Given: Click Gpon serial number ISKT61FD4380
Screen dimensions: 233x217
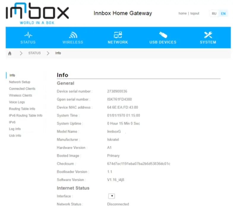Looking at the screenshot, I should click(x=120, y=99).
